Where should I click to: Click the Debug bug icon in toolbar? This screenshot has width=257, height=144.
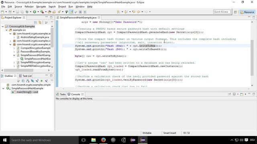[x=27, y=12]
